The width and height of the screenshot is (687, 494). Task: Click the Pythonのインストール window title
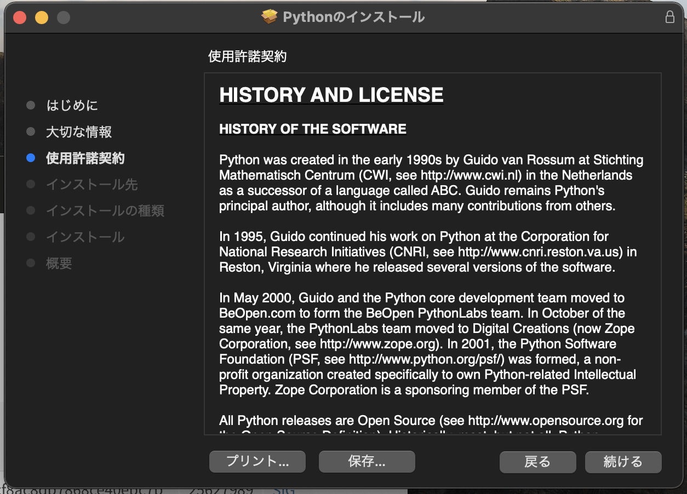coord(353,17)
